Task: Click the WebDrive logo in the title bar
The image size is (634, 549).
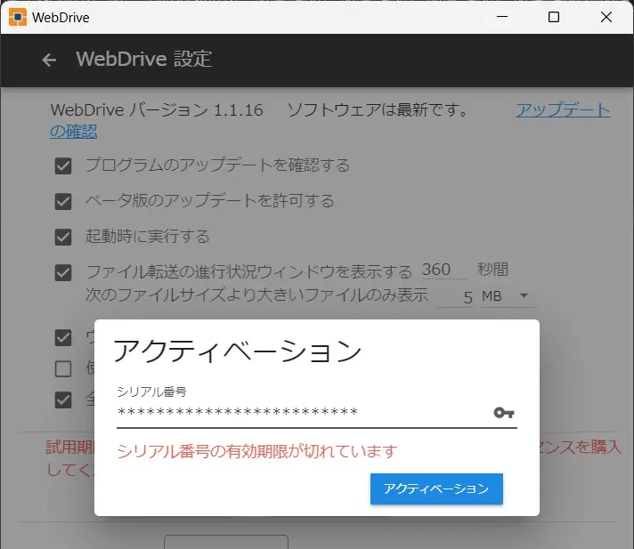Action: 18,17
